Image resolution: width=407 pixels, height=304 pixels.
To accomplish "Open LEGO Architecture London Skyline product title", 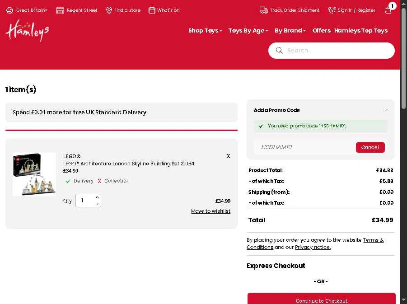I will click(x=129, y=164).
